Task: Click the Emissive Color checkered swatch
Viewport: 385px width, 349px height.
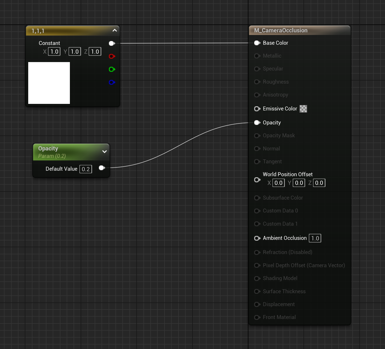Action: [303, 109]
